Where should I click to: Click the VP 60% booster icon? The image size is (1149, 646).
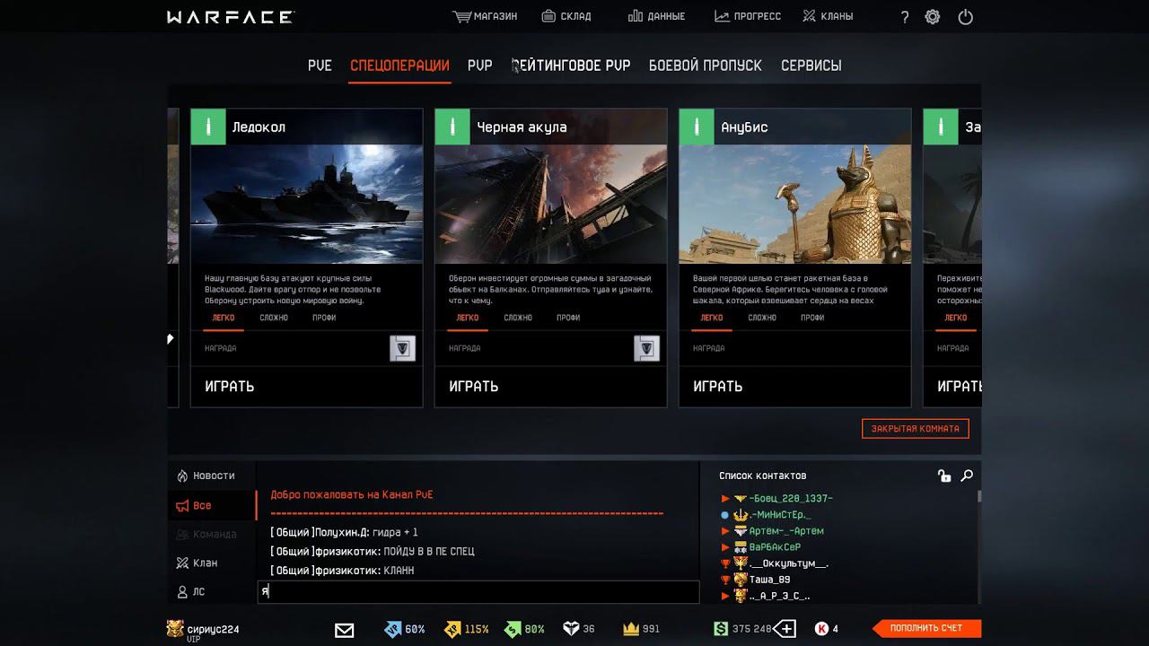(393, 629)
